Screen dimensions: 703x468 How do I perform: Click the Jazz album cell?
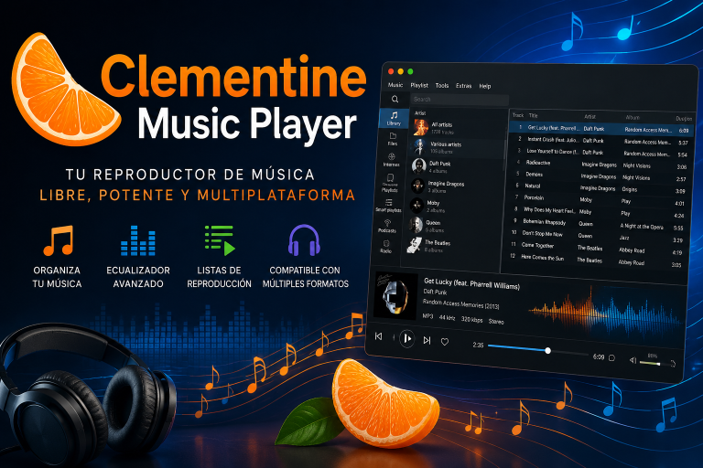click(624, 239)
